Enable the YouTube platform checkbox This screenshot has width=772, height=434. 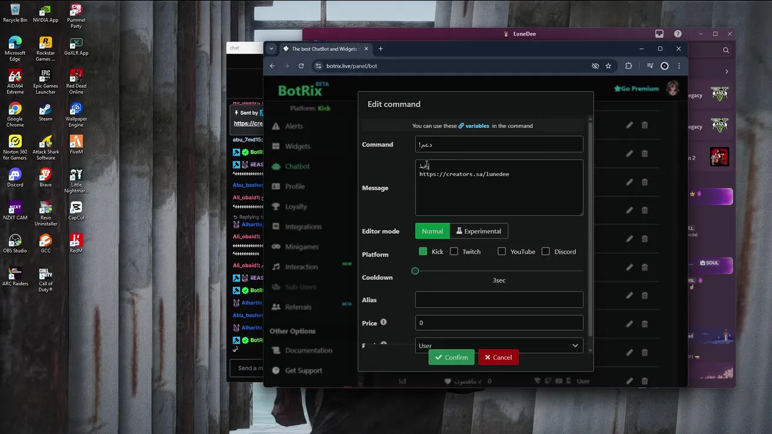coord(502,251)
